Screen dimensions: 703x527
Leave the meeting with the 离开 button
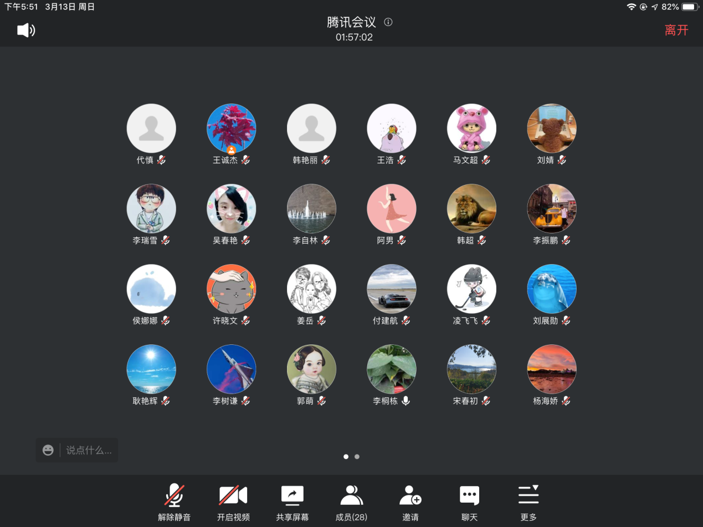(676, 30)
